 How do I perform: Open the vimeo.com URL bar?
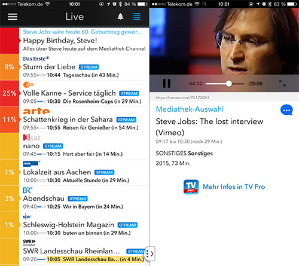(x=224, y=97)
